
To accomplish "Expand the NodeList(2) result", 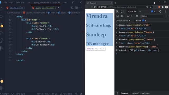I will (119, 50).
